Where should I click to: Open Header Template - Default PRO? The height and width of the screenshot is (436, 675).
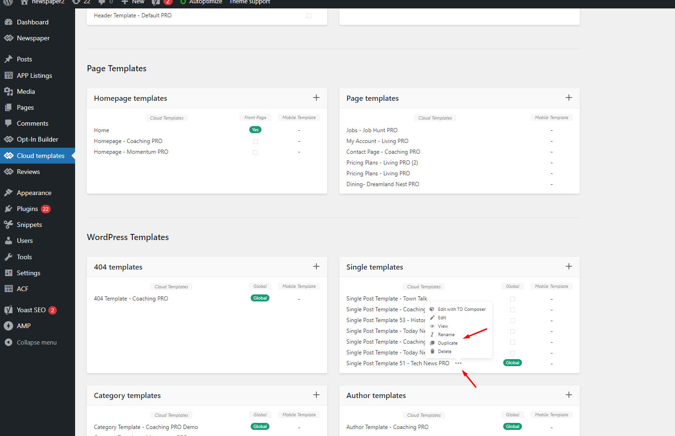[133, 15]
